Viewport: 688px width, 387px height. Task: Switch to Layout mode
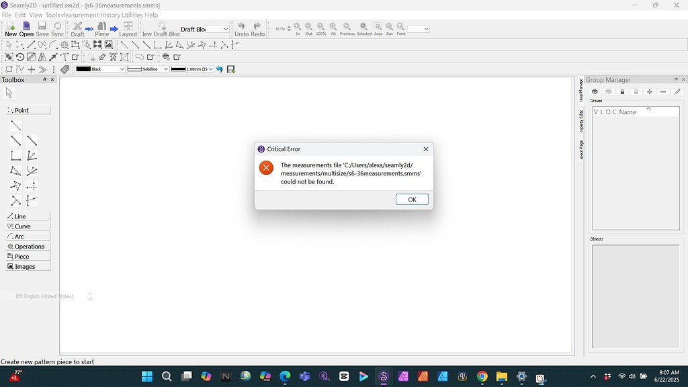[128, 27]
